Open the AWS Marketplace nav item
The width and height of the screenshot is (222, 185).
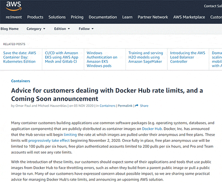click(x=189, y=17)
